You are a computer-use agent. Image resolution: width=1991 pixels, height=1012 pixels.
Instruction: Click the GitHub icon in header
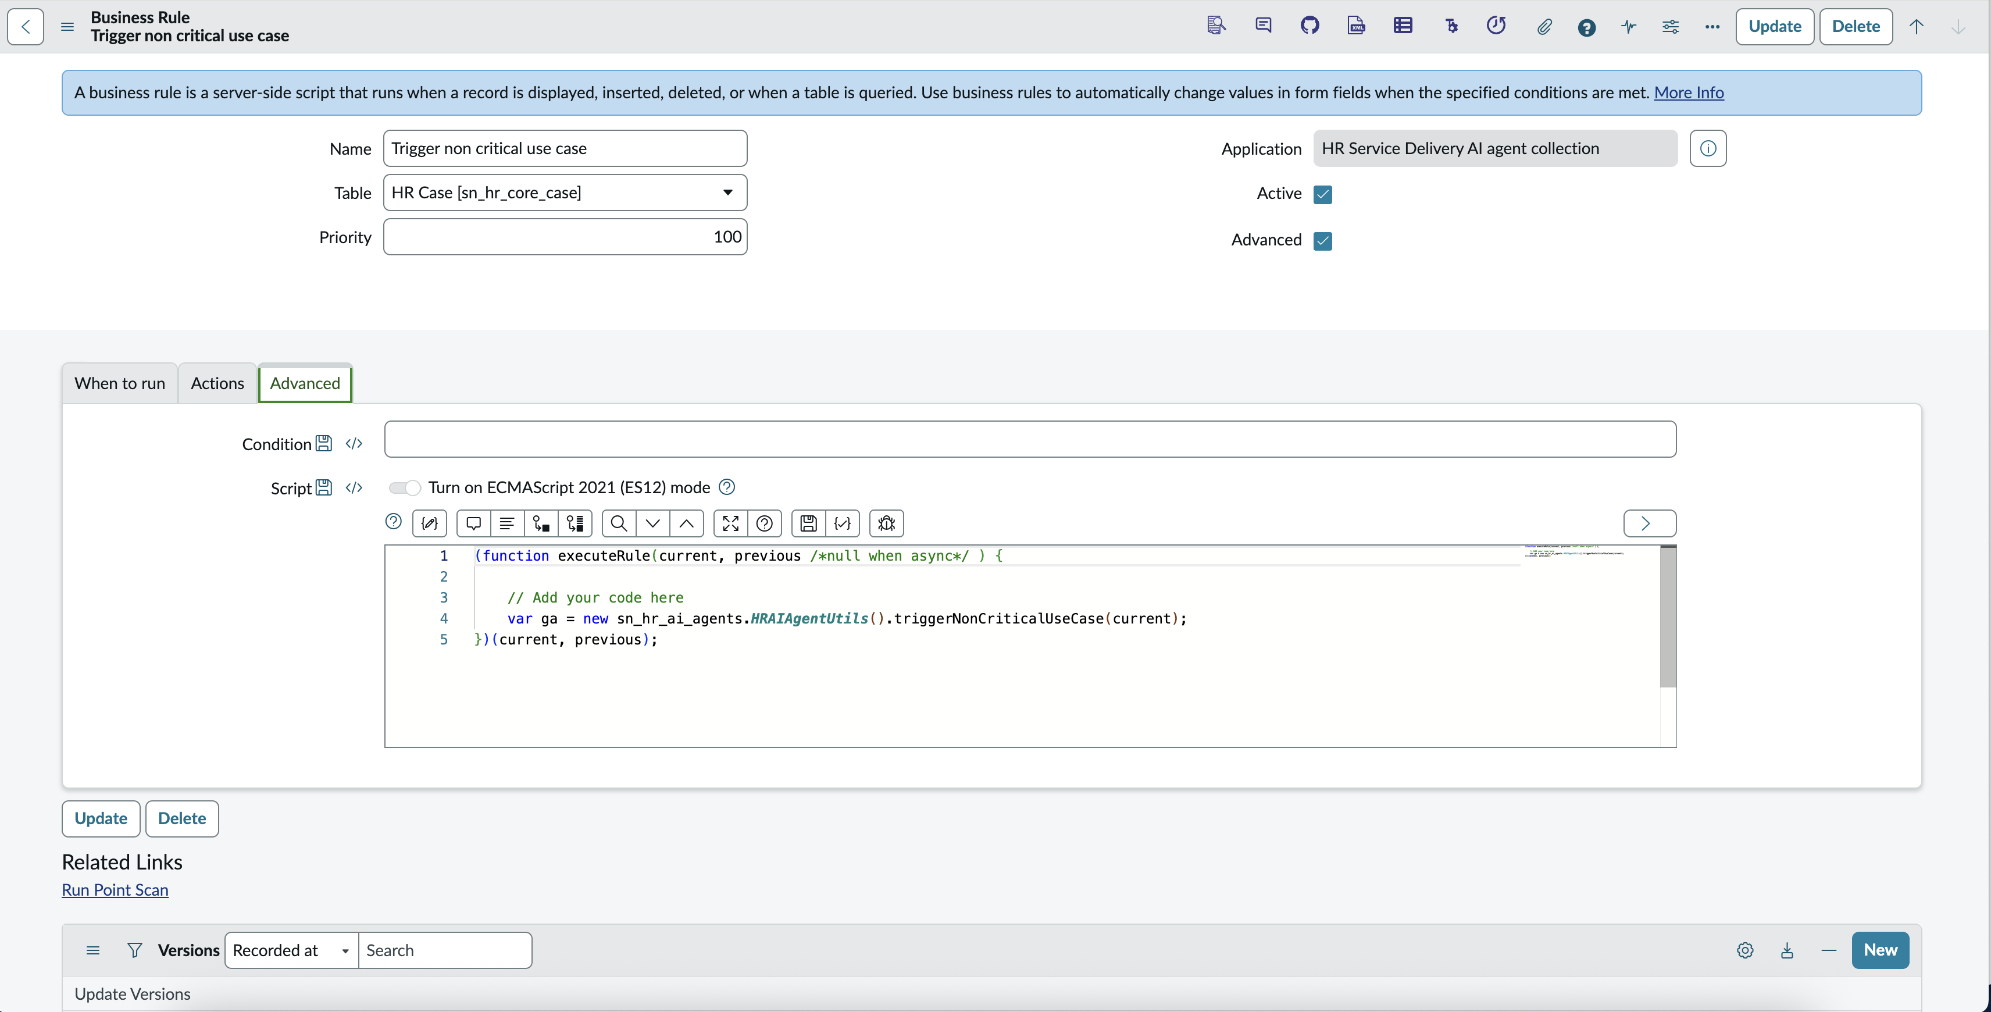1310,26
